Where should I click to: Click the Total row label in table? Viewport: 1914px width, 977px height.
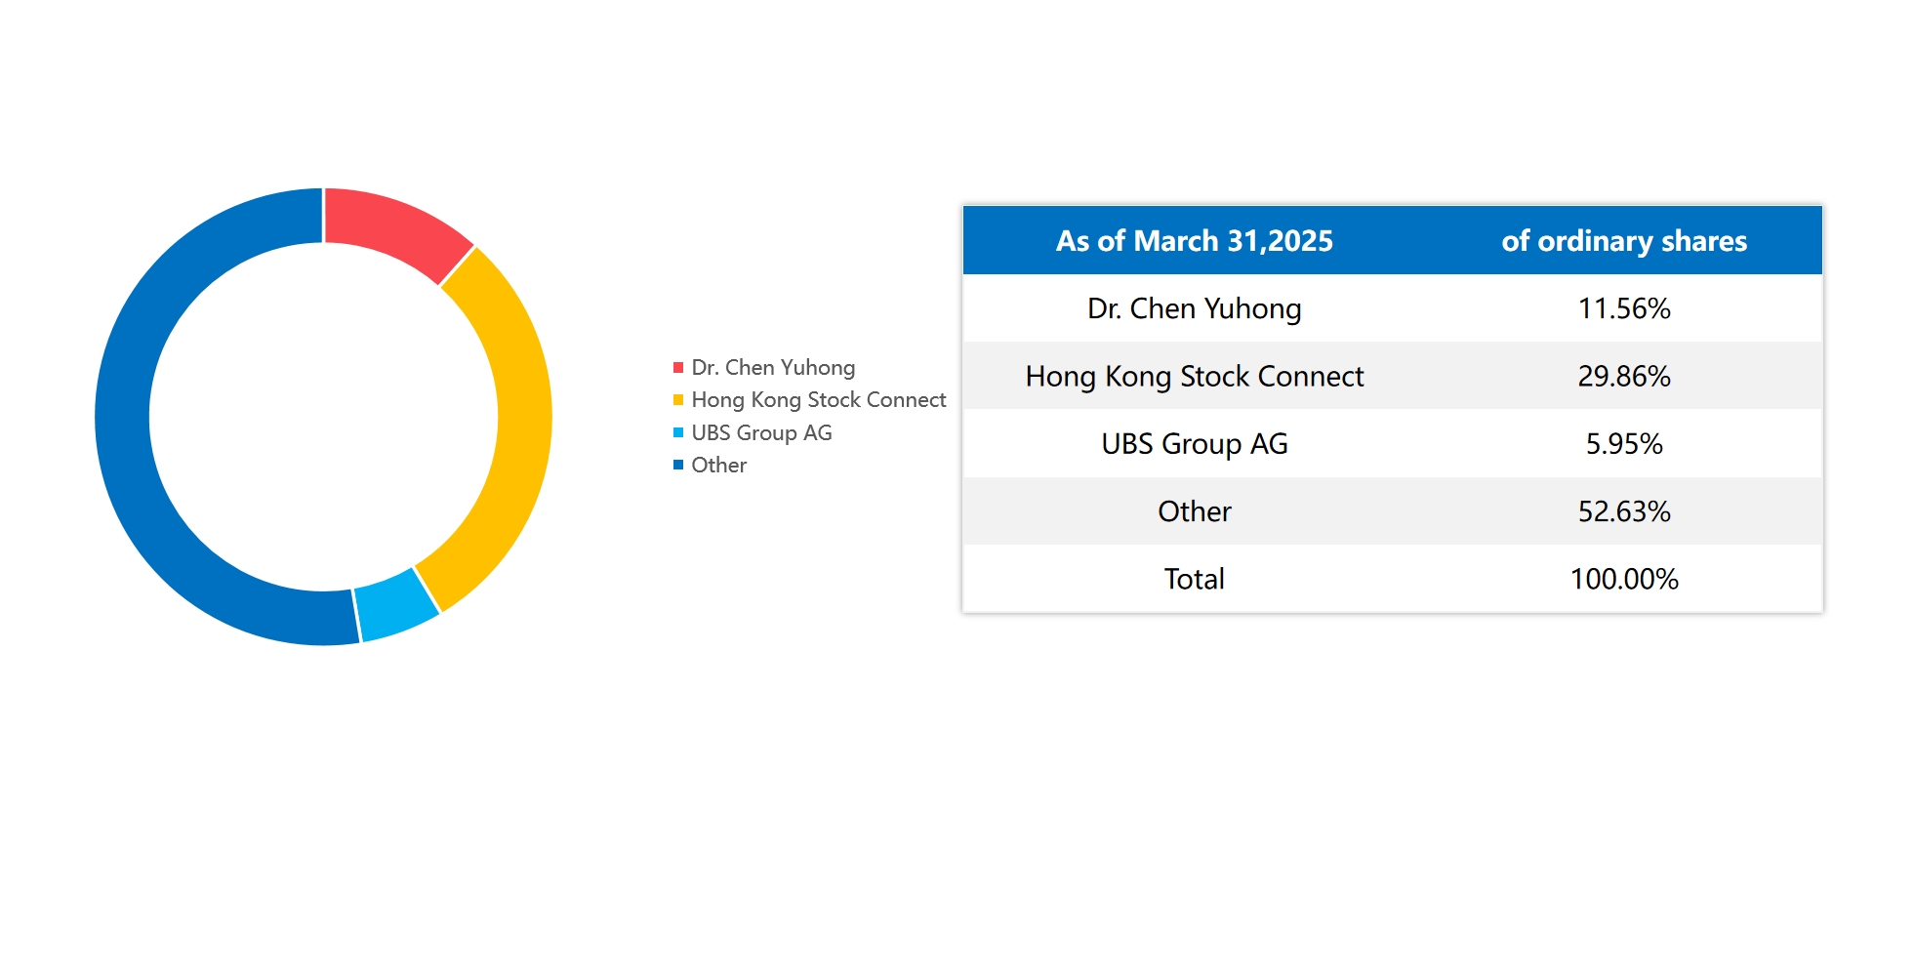click(x=1194, y=579)
